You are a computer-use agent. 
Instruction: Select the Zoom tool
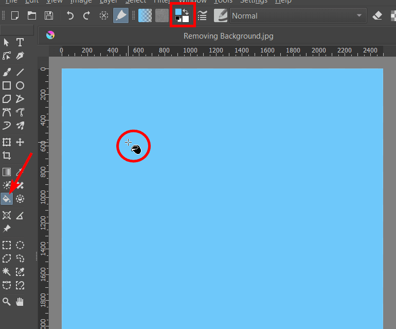[7, 302]
